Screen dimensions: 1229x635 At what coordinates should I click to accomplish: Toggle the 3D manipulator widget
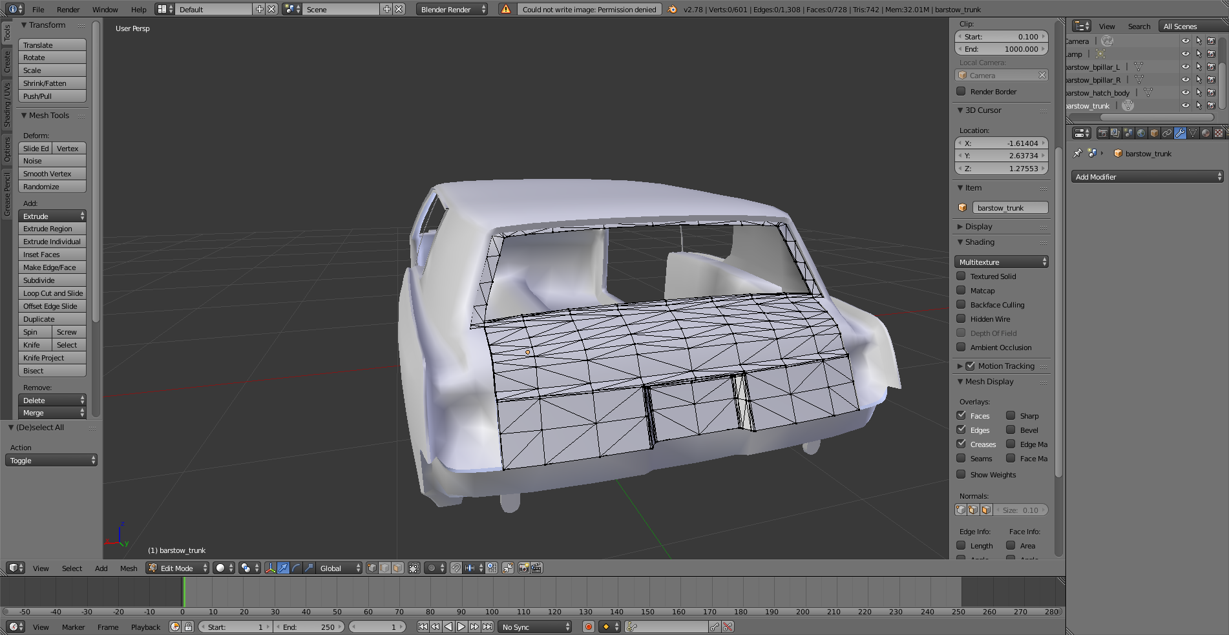(x=270, y=568)
